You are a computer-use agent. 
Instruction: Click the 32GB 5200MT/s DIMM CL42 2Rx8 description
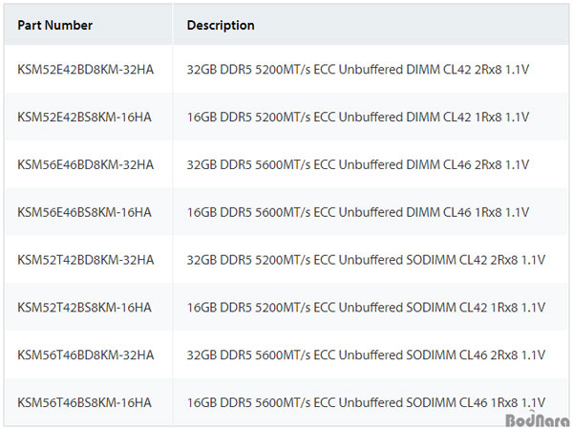coord(358,70)
